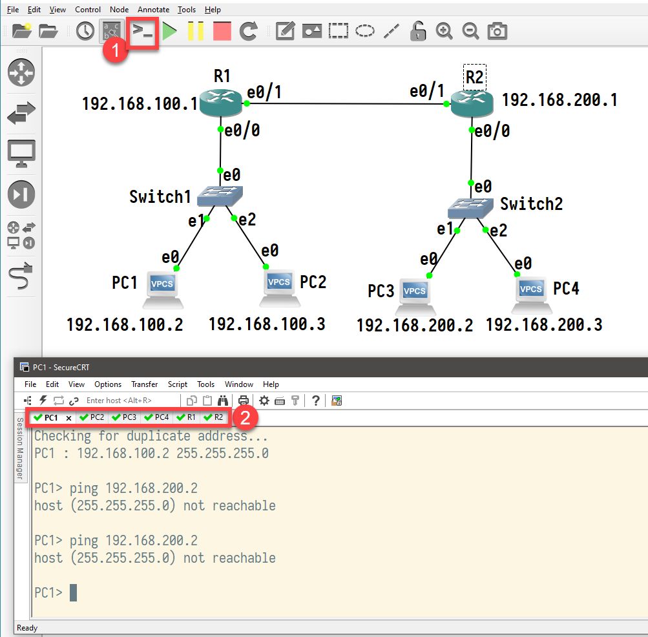Open SecureCRT Script menu
648x637 pixels.
click(x=177, y=384)
